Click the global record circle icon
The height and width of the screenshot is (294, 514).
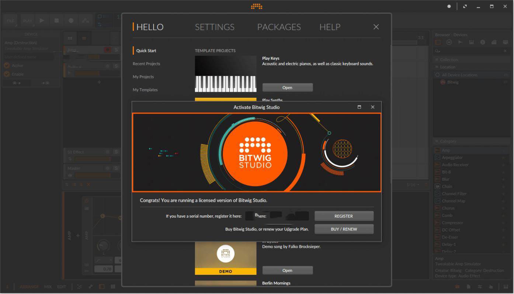click(x=71, y=21)
